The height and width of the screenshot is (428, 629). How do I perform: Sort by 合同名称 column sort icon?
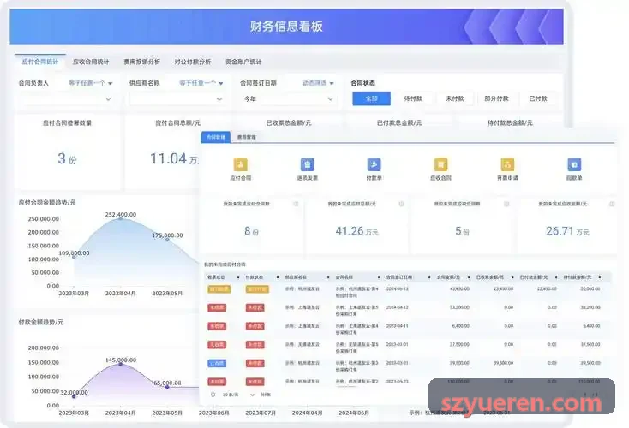(378, 277)
